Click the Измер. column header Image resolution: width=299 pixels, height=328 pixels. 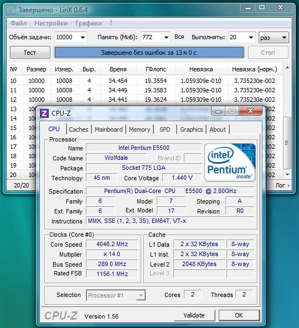pos(64,69)
